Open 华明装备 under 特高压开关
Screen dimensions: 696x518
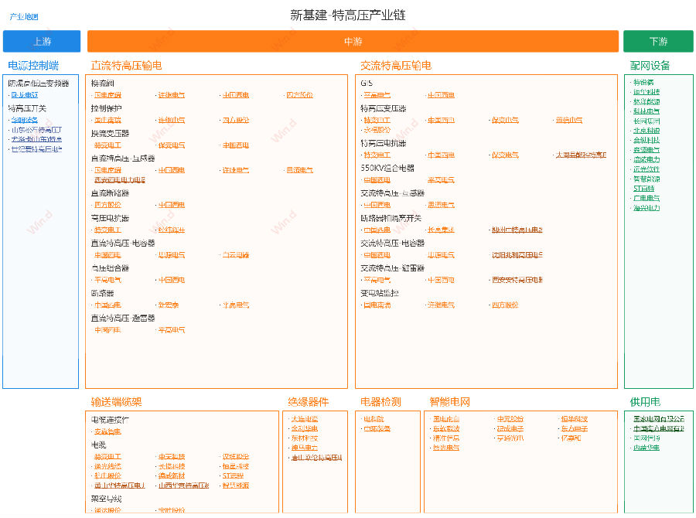(25, 120)
